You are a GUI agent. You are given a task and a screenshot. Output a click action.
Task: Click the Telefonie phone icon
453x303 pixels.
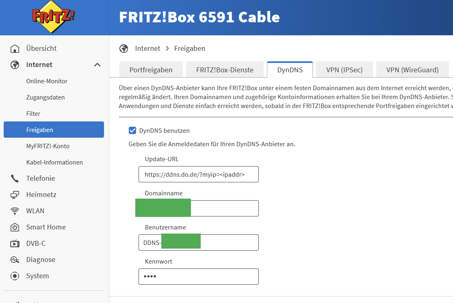coord(15,178)
